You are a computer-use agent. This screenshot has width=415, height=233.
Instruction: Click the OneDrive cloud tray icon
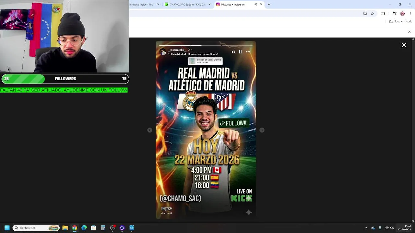(x=373, y=228)
